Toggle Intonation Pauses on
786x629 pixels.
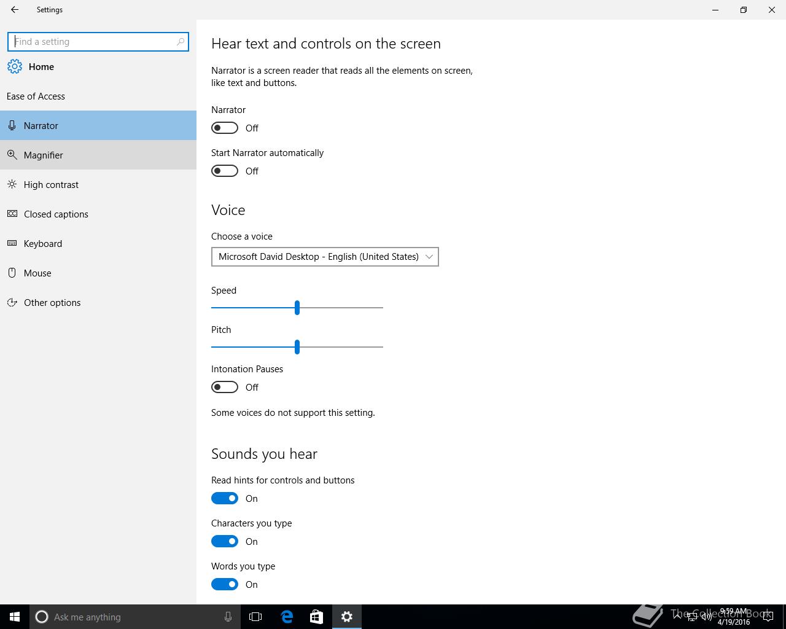[225, 387]
